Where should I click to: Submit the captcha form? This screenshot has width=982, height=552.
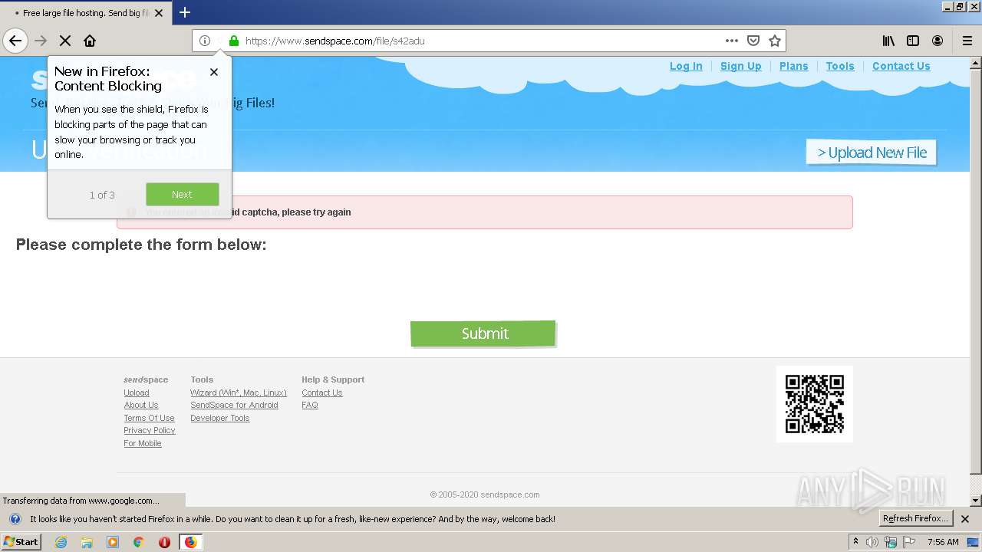coord(483,333)
